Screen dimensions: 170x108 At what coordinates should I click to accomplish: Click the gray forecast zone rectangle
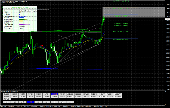(x=134, y=12)
